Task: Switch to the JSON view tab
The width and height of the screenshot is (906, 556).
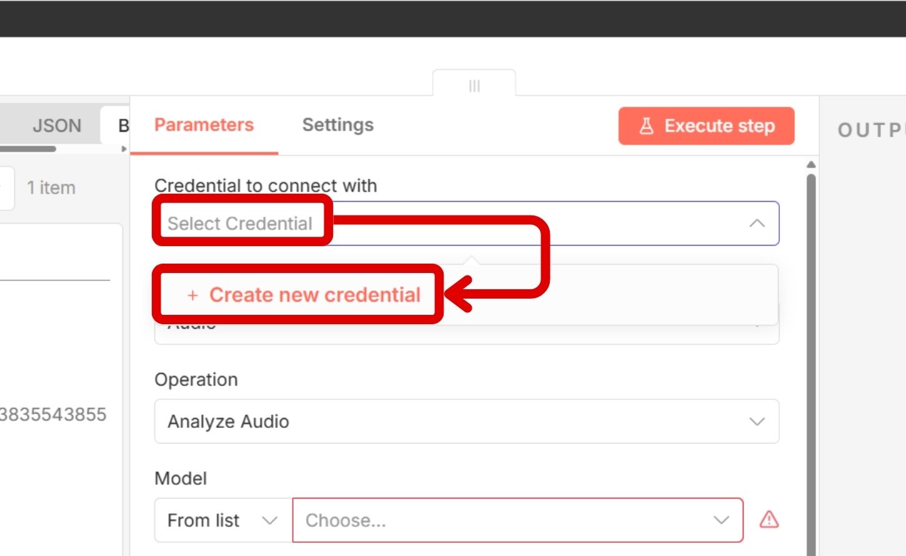Action: [57, 126]
